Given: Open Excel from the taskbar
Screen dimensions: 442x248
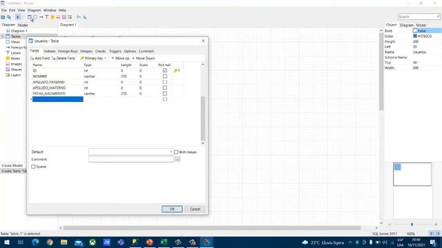Looking at the screenshot, I should tap(164, 242).
